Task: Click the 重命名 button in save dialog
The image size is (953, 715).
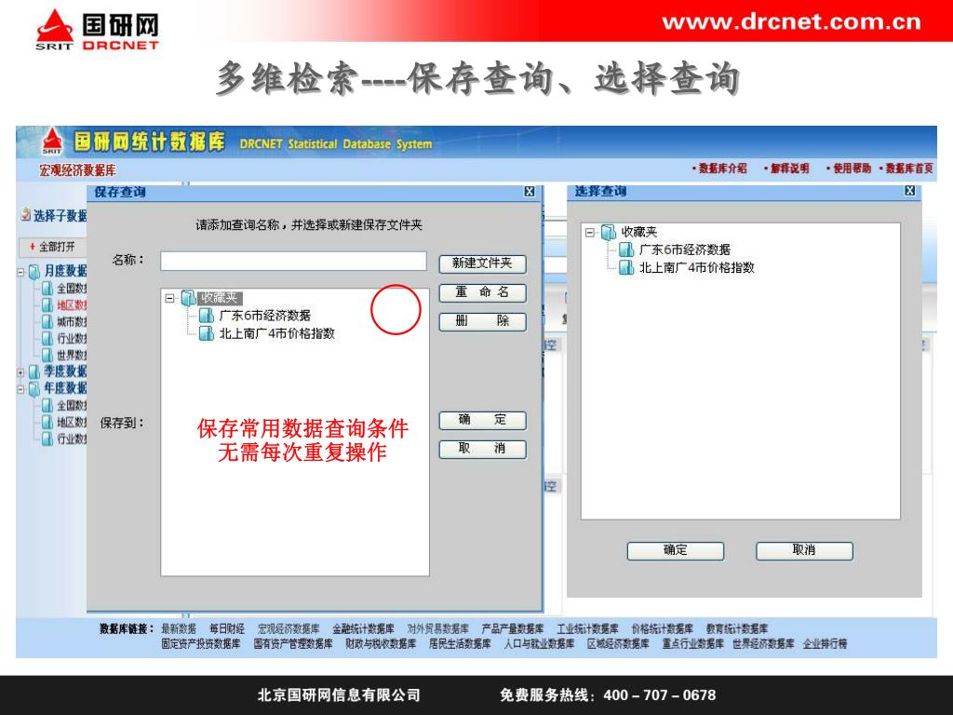Action: pyautogui.click(x=483, y=292)
